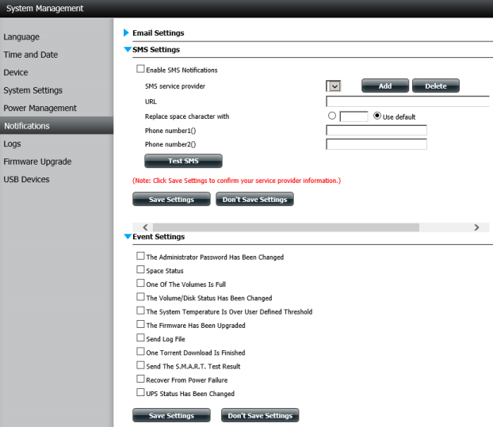This screenshot has height=427, width=493.
Task: Check System Temperature Over Threshold event
Action: [x=140, y=311]
